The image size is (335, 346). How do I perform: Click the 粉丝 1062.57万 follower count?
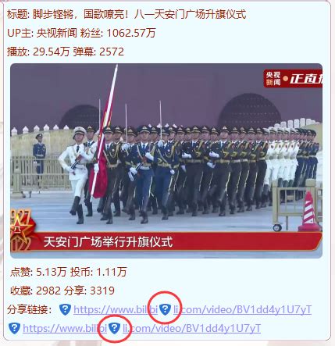click(118, 33)
